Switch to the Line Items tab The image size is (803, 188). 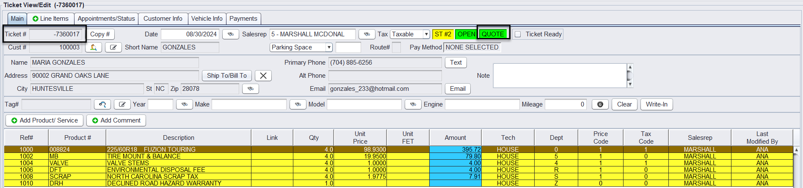(x=50, y=19)
